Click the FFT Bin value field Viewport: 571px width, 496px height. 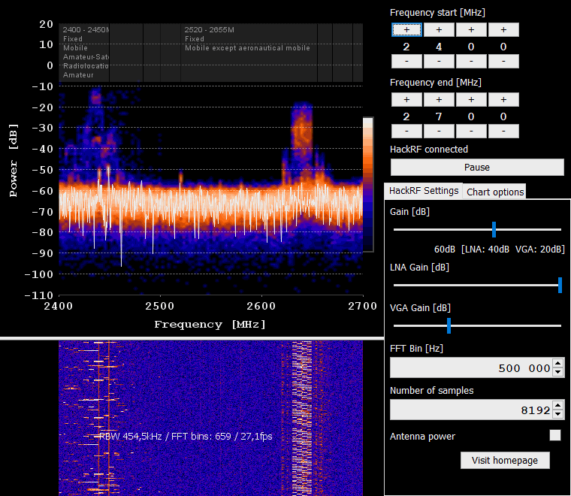point(471,367)
